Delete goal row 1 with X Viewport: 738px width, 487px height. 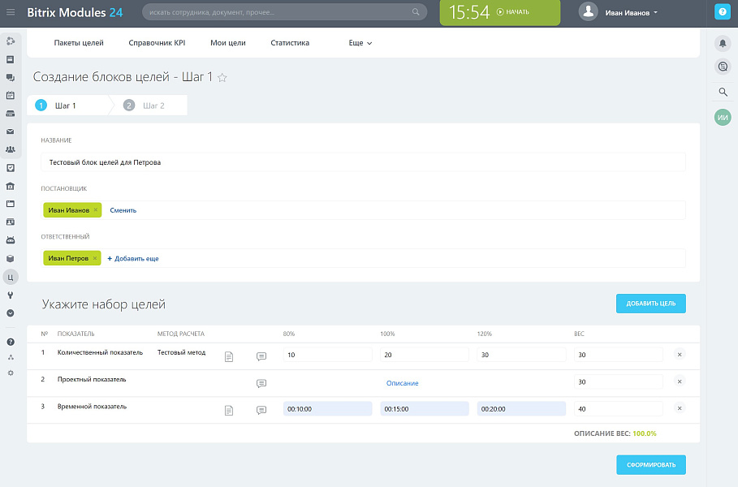coord(680,354)
